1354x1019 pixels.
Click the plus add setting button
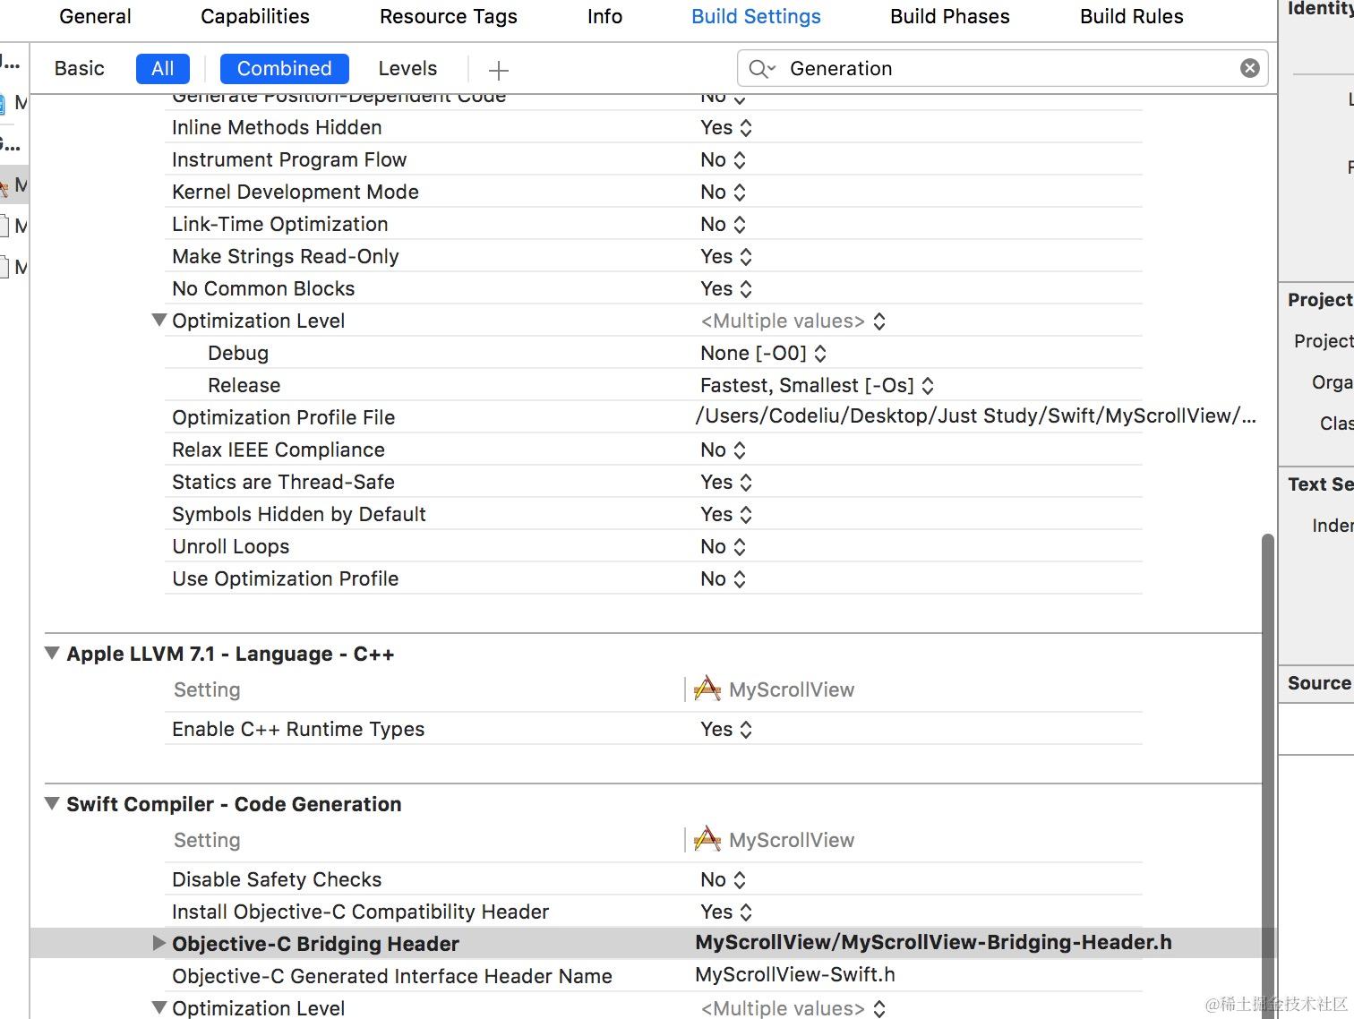point(499,70)
